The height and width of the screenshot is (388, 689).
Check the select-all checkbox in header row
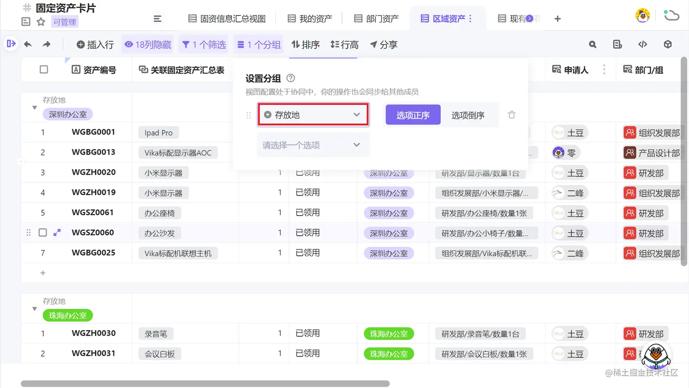(44, 69)
